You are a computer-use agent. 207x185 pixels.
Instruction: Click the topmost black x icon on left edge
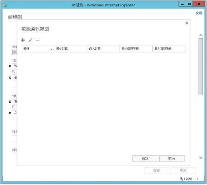[10, 66]
